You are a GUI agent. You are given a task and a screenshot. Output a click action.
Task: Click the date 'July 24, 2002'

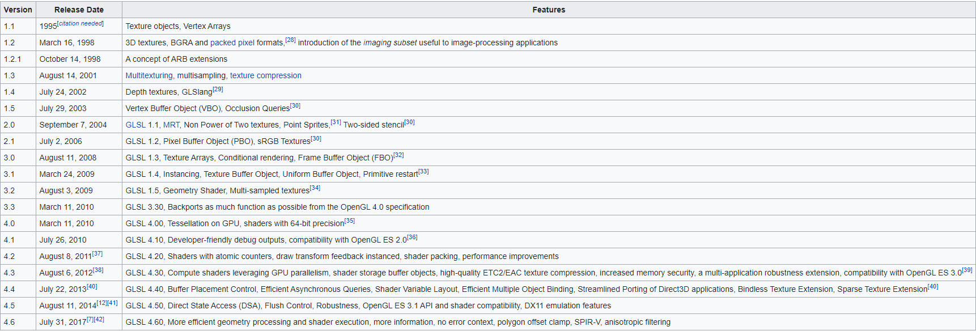tap(63, 92)
